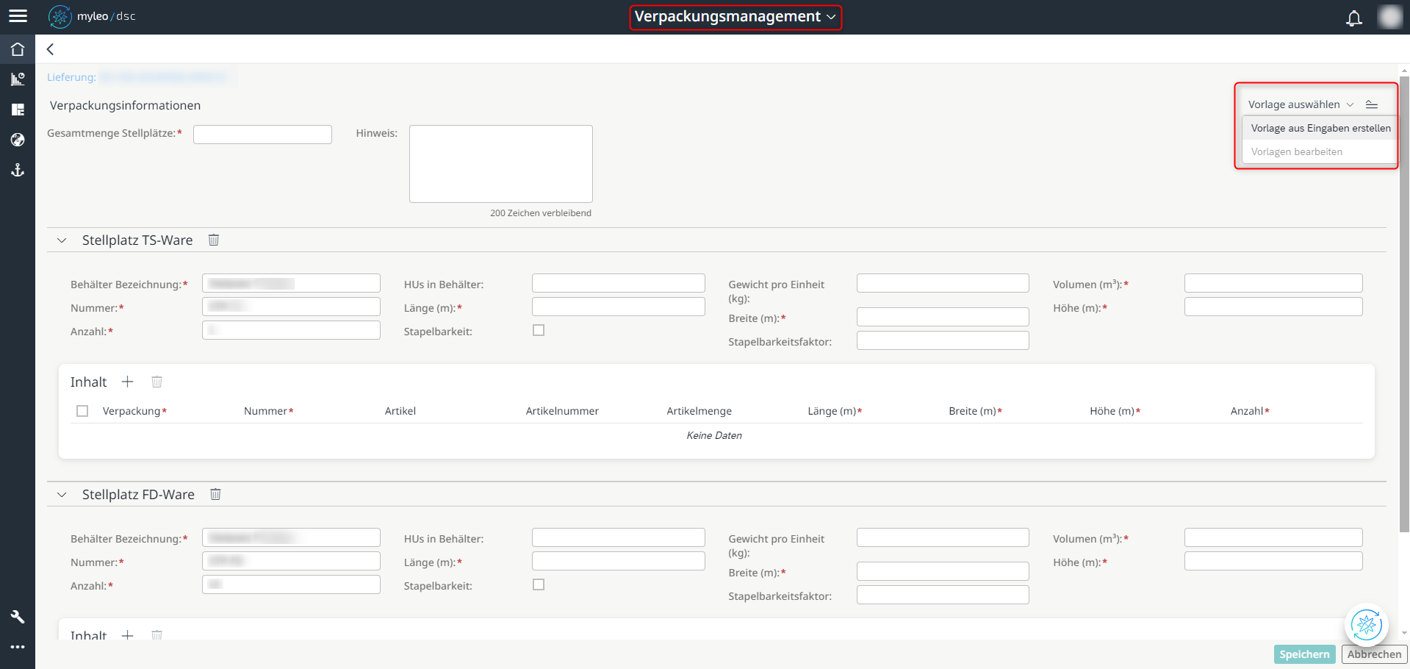Focus TS-Ware HUs in Behälter field
1410x669 pixels.
tap(619, 283)
